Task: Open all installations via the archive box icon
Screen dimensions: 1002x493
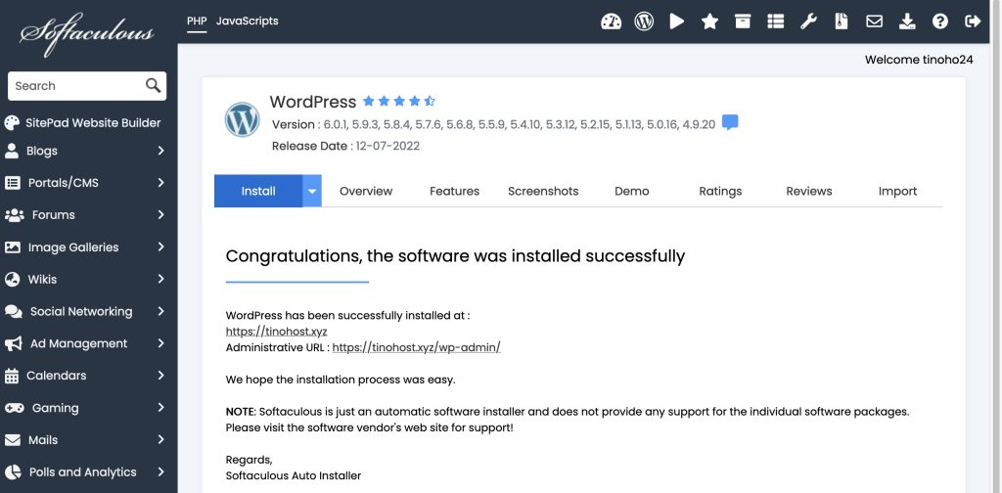Action: click(743, 22)
